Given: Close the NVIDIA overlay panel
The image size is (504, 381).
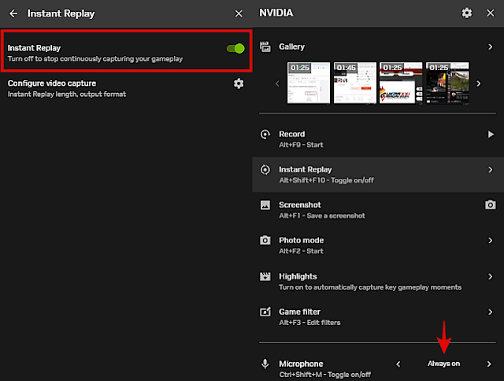Looking at the screenshot, I should click(x=490, y=13).
